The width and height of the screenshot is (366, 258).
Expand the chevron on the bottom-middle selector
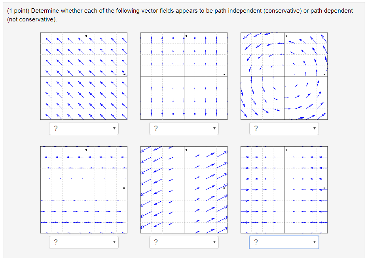(214, 242)
